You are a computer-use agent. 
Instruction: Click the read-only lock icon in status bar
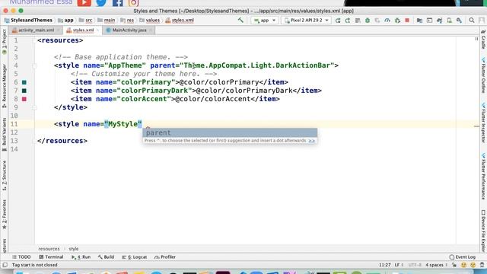(454, 265)
